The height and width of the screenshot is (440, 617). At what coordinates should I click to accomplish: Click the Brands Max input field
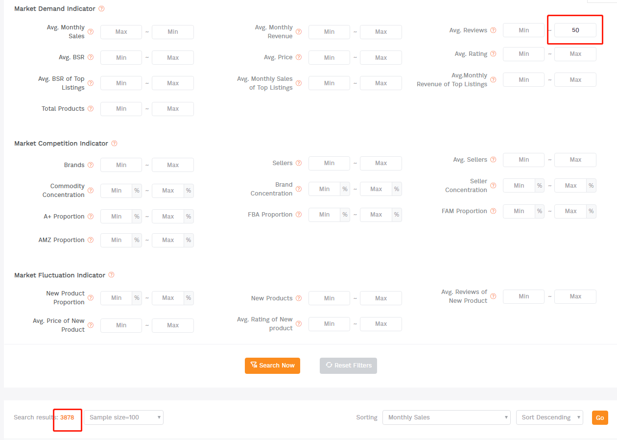172,165
